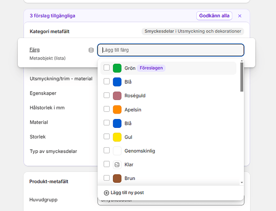Click the color list scrollbar thumb
276x211 pixels.
pos(242,78)
